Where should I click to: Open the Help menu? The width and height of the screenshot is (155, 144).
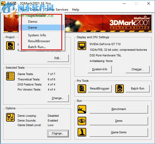click(75, 10)
